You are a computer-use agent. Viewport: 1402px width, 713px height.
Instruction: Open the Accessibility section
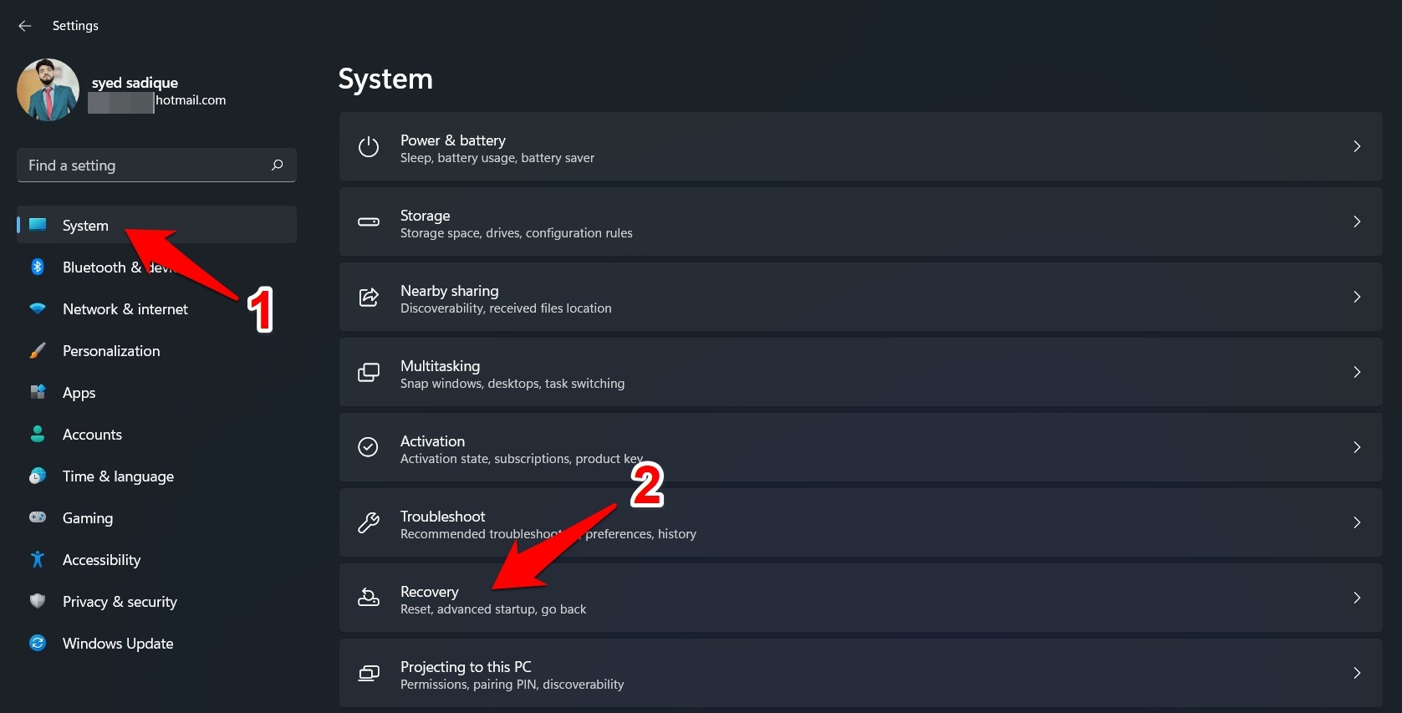tap(101, 560)
